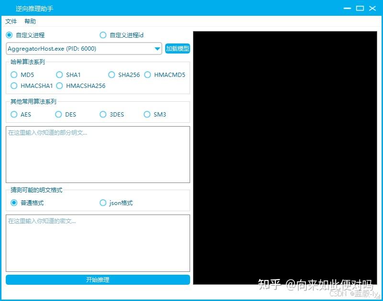Select the MD5 hash algorithm
The width and height of the screenshot is (383, 301).
click(x=14, y=75)
